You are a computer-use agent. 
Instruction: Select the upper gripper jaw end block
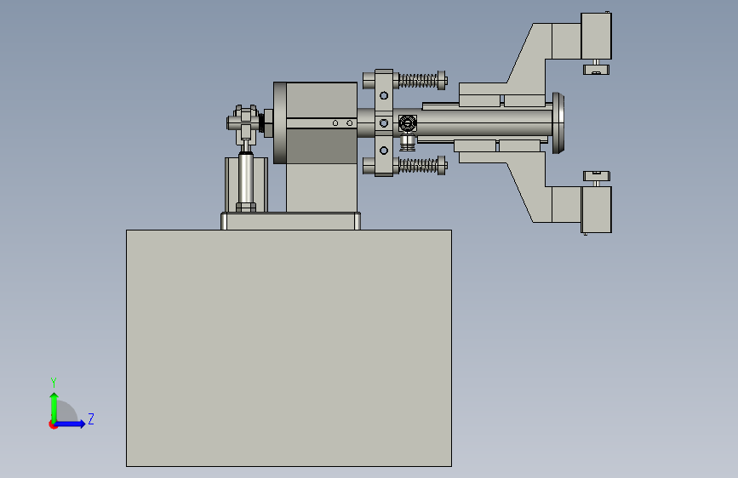coord(597,37)
